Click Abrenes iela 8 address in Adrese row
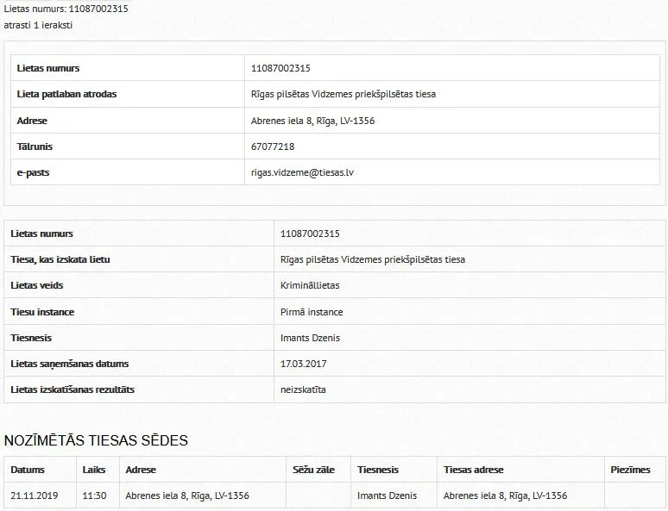Screen dimensions: 668x511 [312, 121]
